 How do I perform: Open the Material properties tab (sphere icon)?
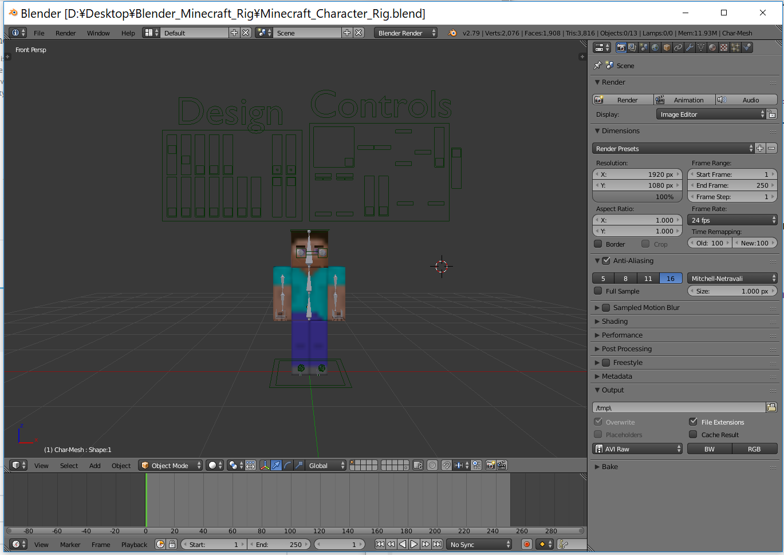click(712, 47)
